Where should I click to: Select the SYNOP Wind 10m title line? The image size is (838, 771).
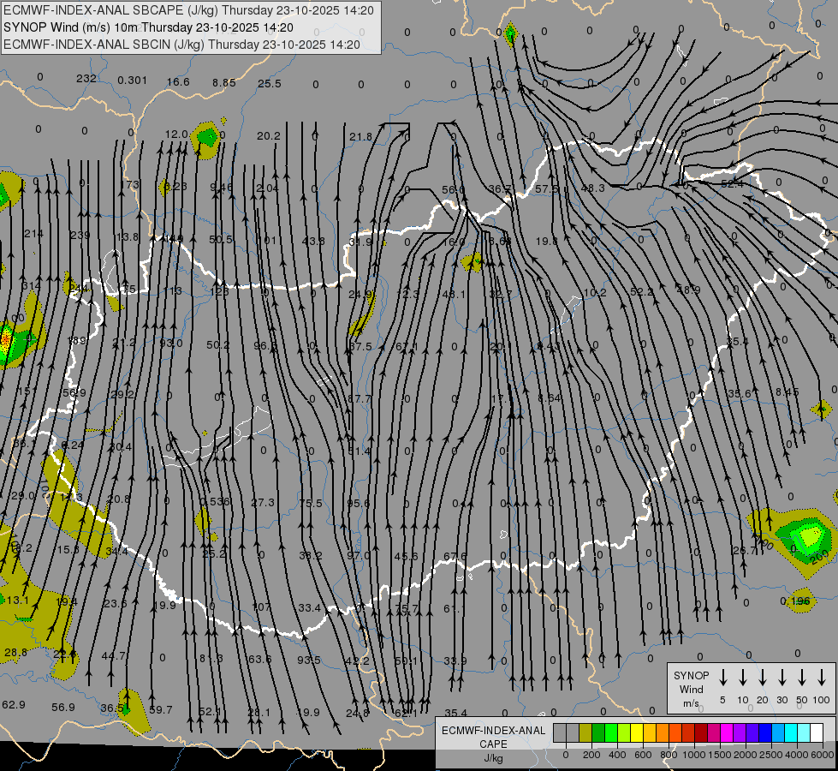(148, 27)
